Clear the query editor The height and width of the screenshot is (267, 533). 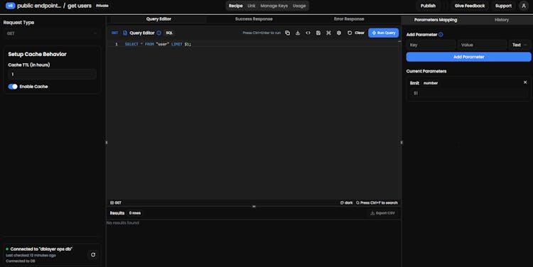coord(356,33)
